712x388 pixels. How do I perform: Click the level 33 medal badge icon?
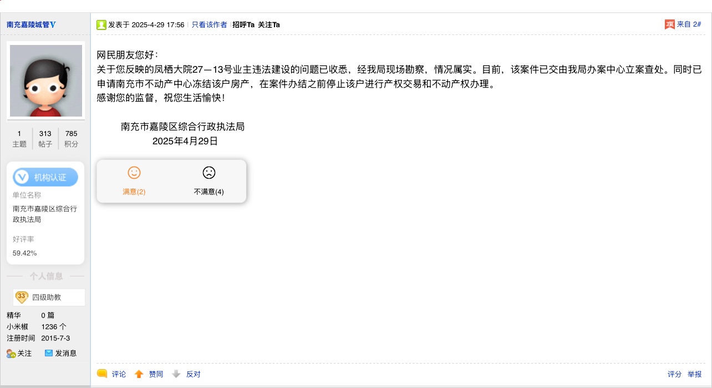[22, 297]
